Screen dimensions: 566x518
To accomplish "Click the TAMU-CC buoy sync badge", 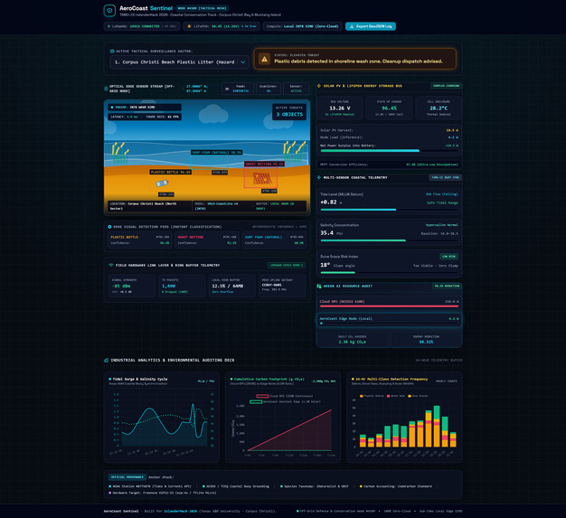I will coord(445,177).
